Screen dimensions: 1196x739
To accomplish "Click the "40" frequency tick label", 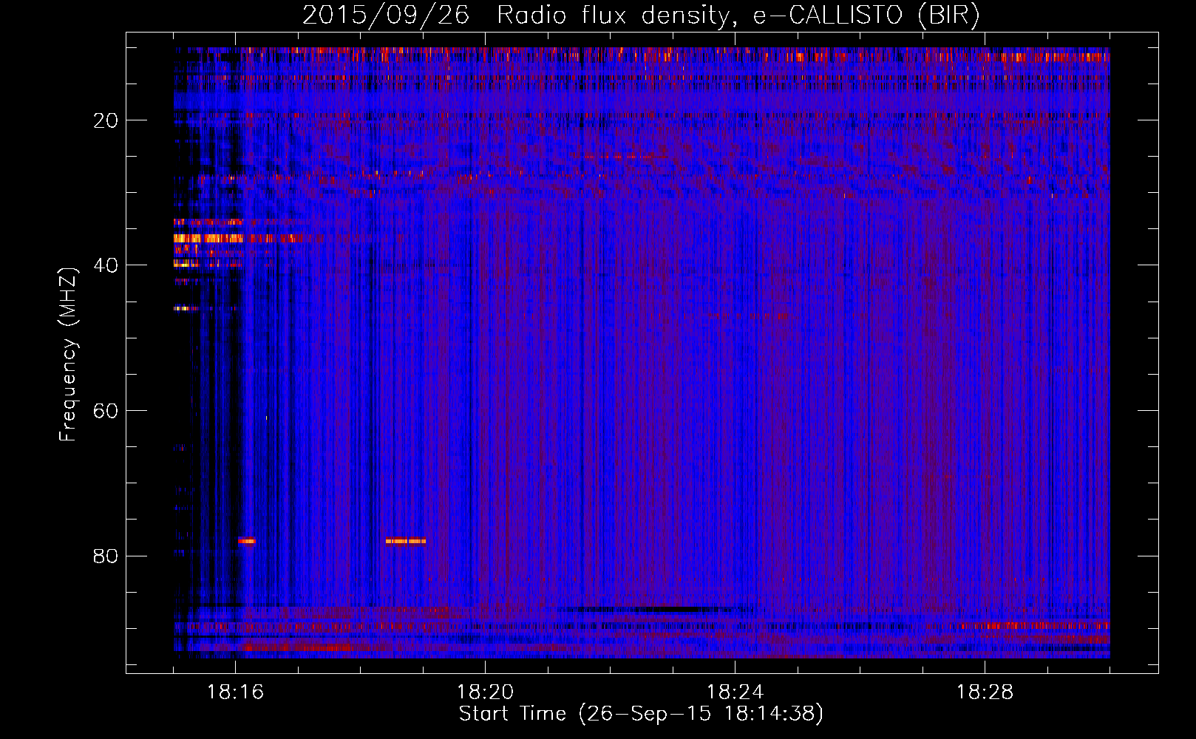I will tap(106, 265).
